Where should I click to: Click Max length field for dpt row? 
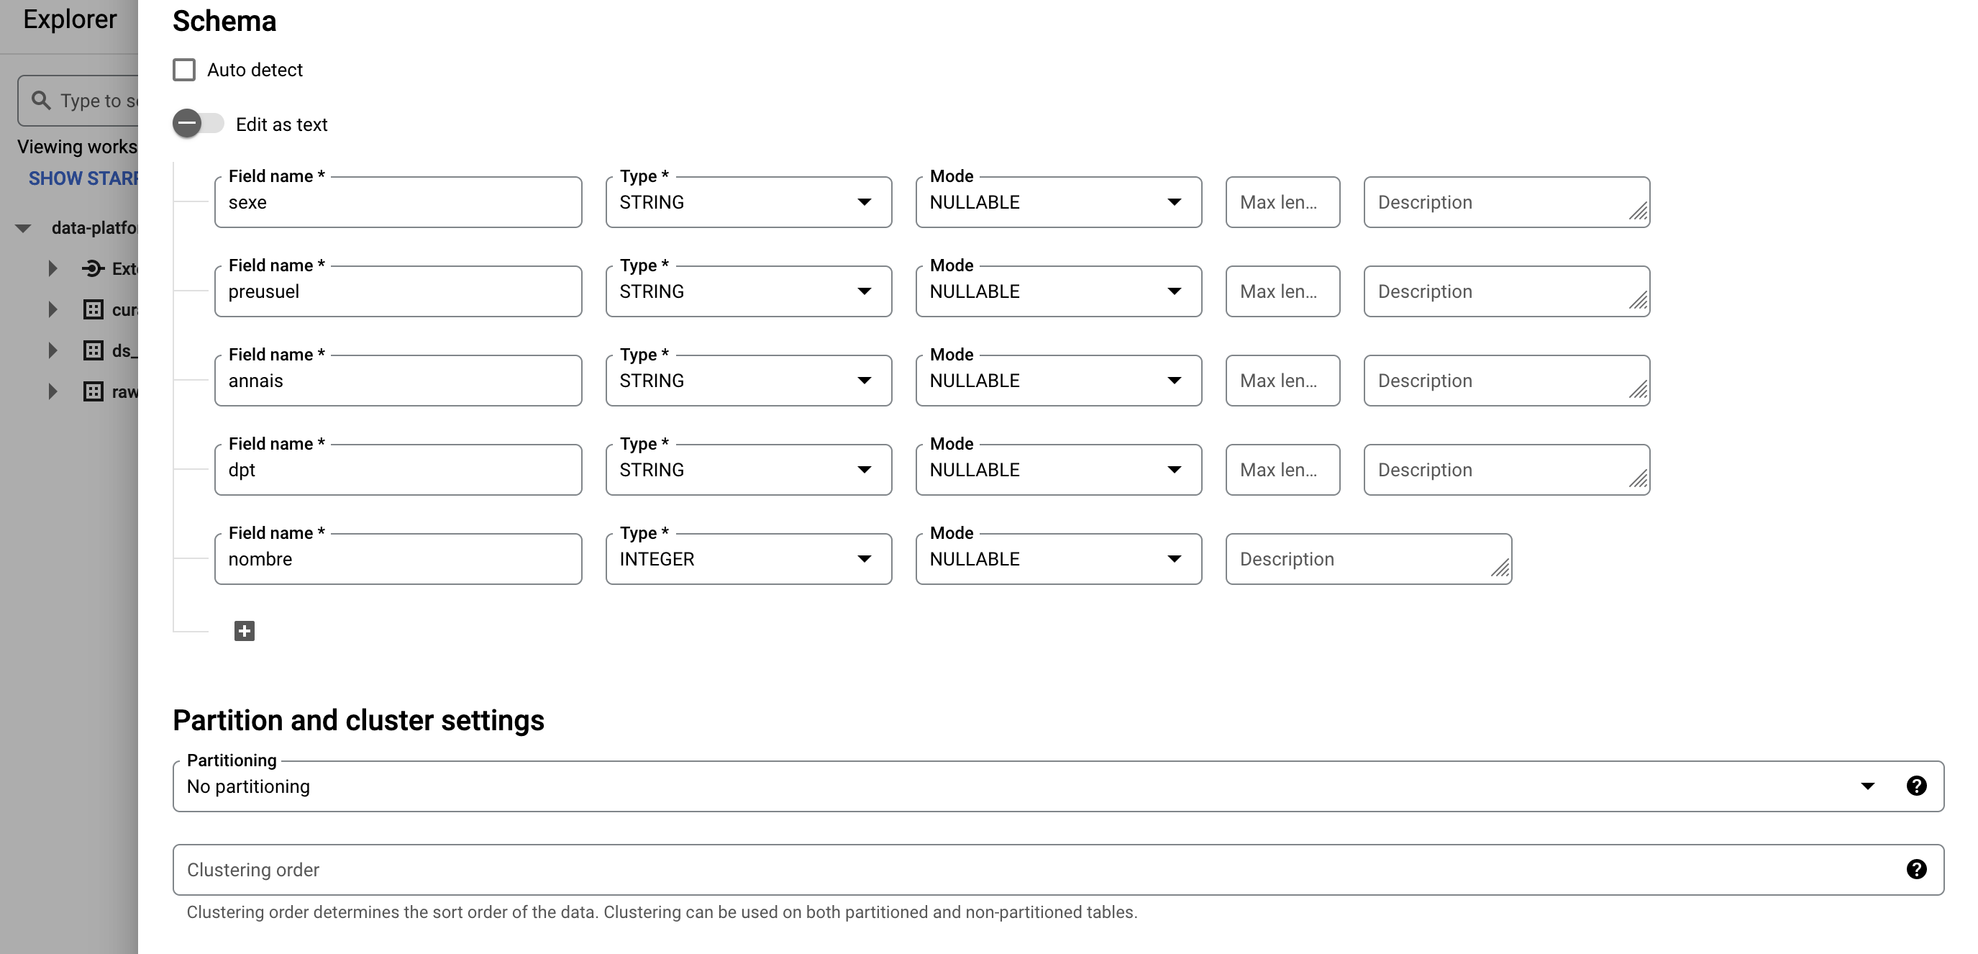click(1282, 470)
